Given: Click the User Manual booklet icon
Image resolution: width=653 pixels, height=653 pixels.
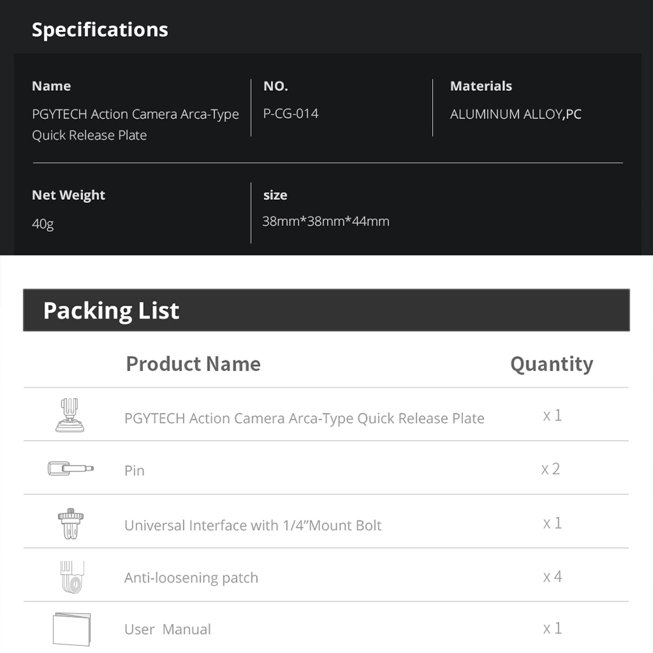Looking at the screenshot, I should coord(72,629).
